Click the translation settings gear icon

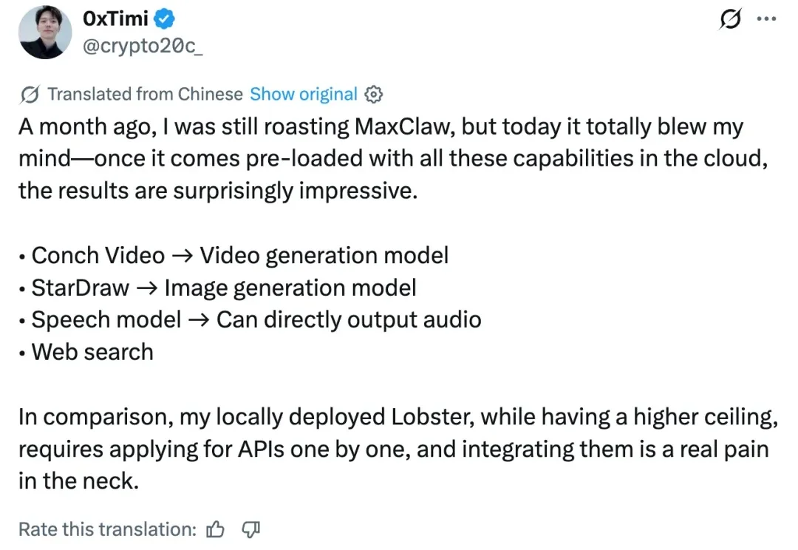[374, 95]
